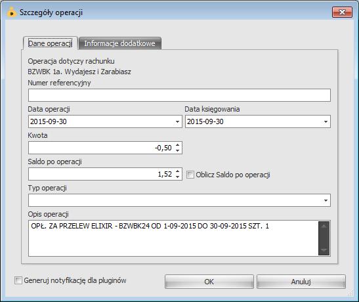The image size is (359, 302).
Task: Click the application icon in title bar
Action: (12, 12)
